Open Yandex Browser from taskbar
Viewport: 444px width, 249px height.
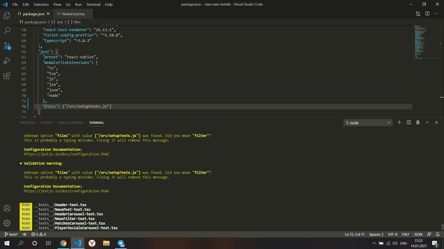tap(92, 243)
